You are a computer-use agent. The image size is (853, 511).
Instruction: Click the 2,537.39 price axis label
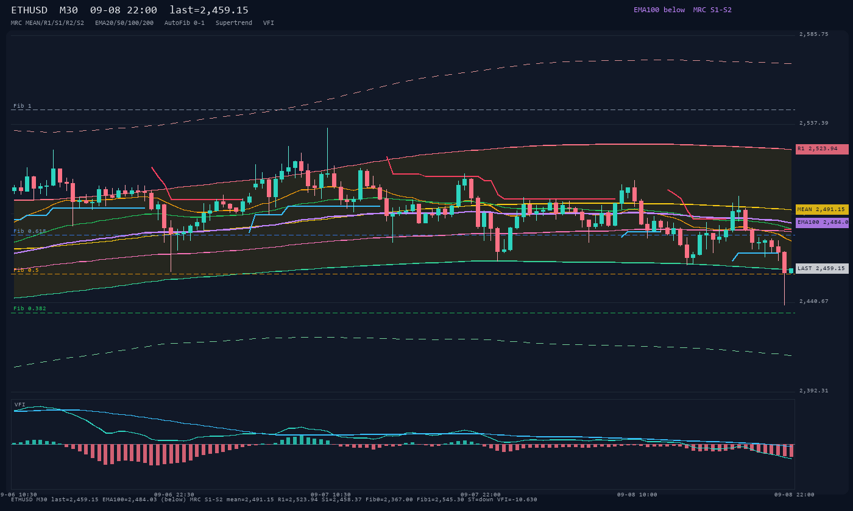point(814,123)
